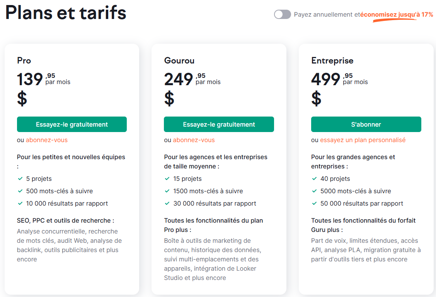Toggle annual billing switch
Viewport: 436px width, 297px height.
(x=282, y=14)
